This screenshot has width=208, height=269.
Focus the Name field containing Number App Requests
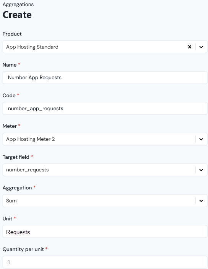(105, 78)
